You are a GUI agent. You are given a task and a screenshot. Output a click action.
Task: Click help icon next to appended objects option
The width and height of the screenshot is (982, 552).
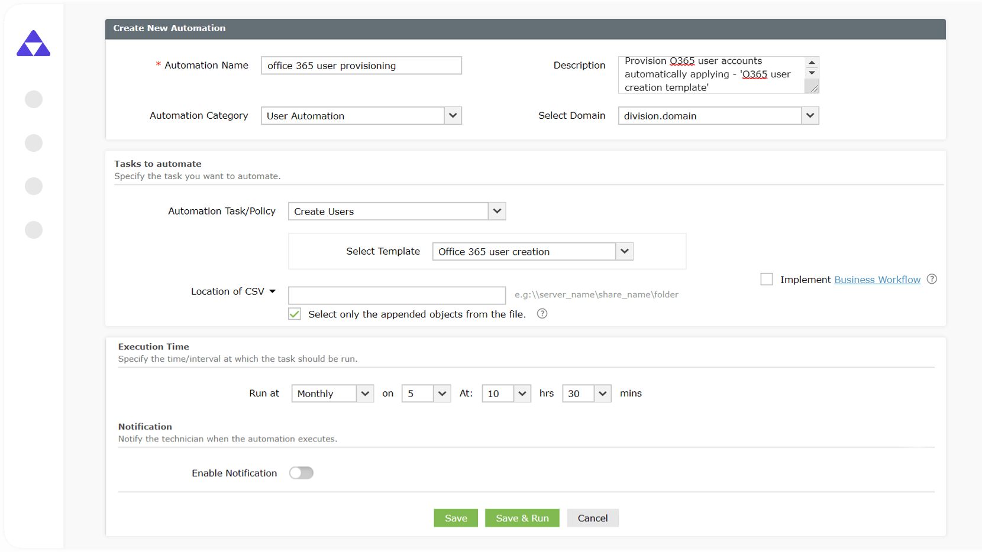[x=542, y=314]
